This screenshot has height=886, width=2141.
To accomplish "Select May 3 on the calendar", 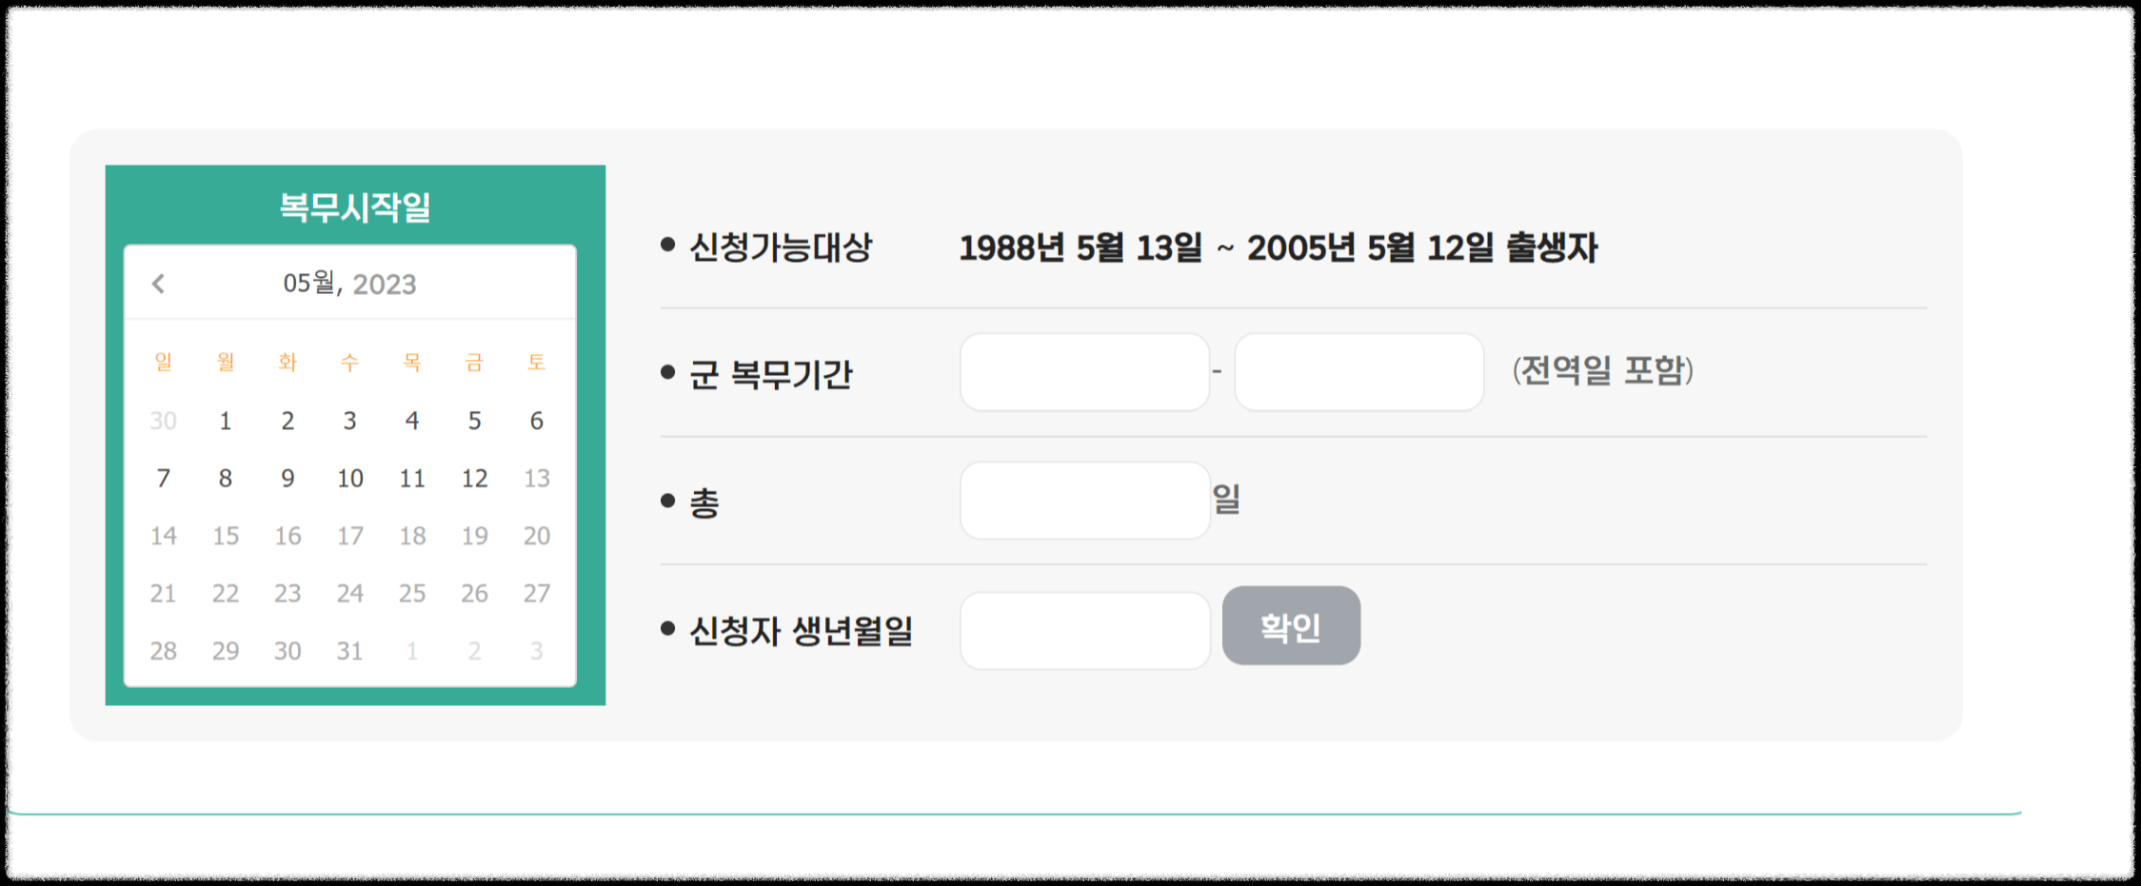I will (x=349, y=421).
